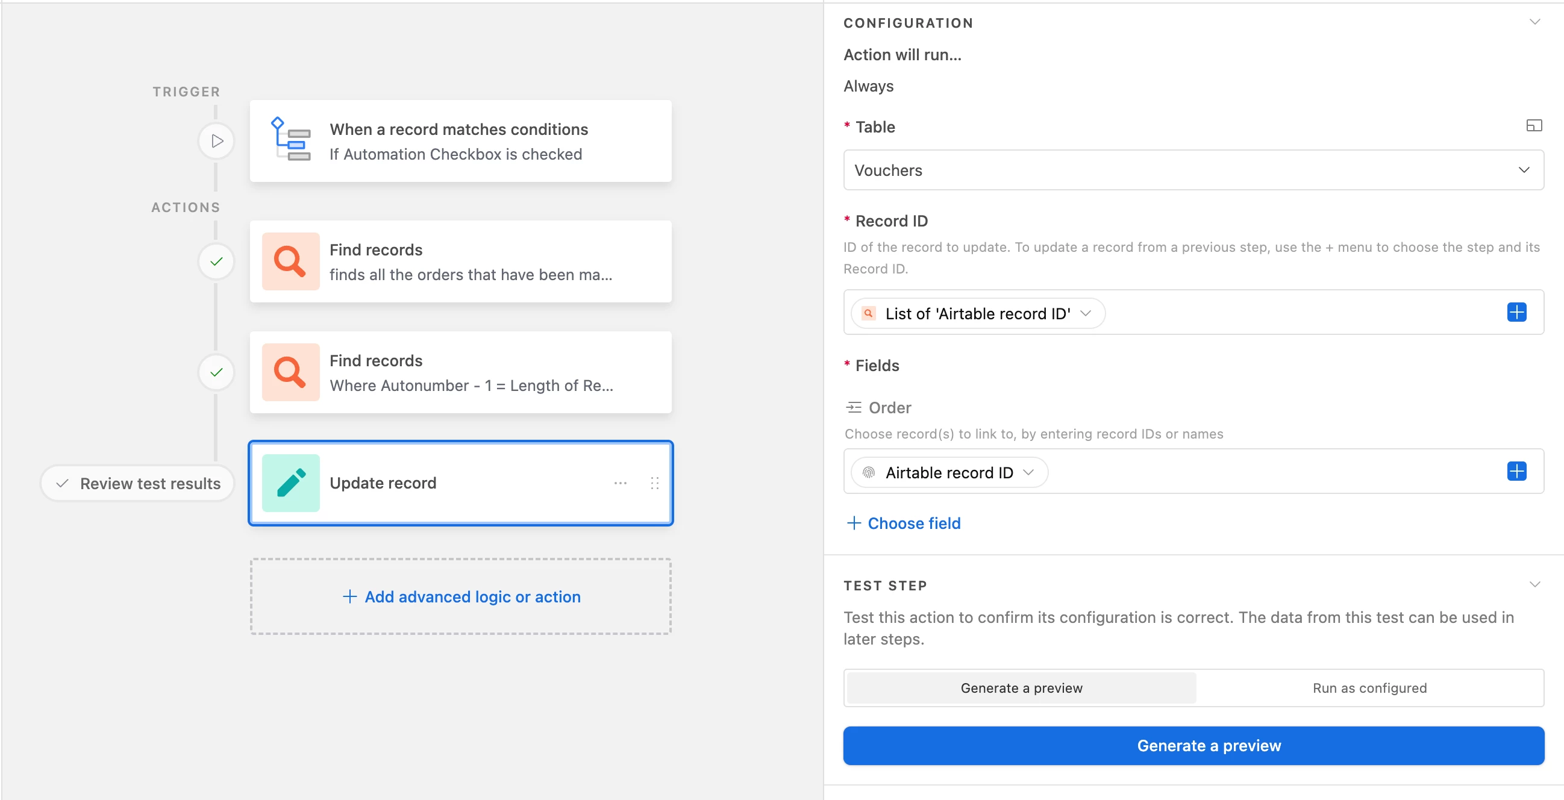Screen dimensions: 1564x800
Task: Expand the List of 'Airtable record ID' token
Action: 1086,313
